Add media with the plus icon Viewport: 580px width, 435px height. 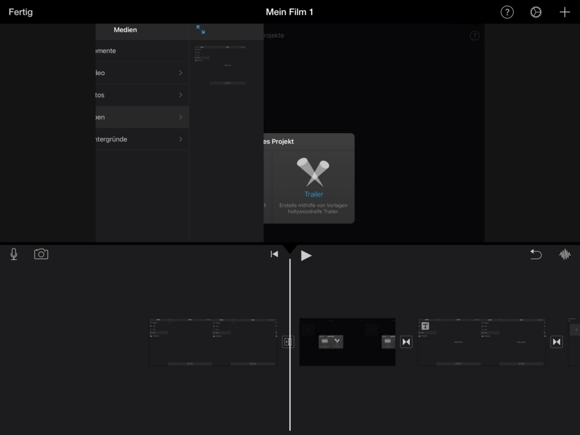pos(565,12)
